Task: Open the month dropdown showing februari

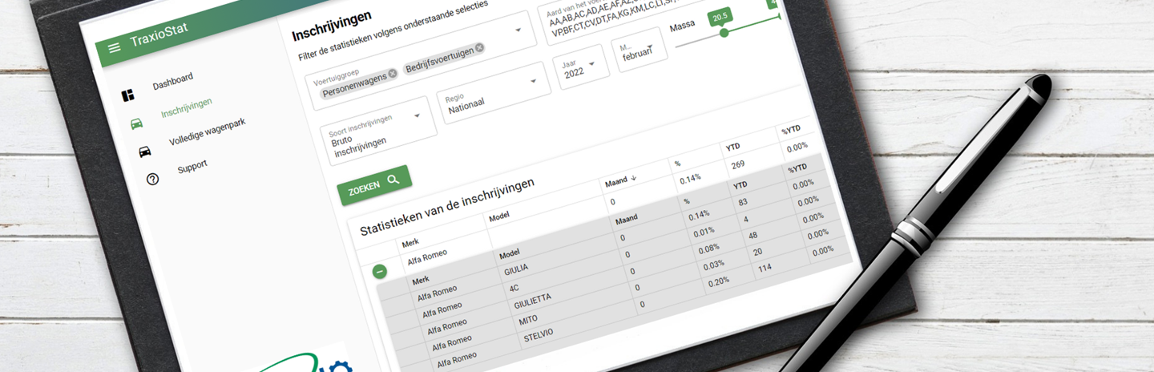Action: [x=650, y=45]
